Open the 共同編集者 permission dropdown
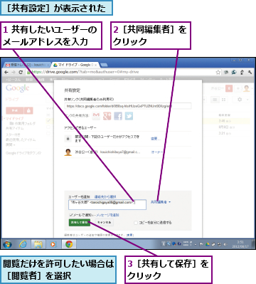256x284 pixels. point(161,202)
